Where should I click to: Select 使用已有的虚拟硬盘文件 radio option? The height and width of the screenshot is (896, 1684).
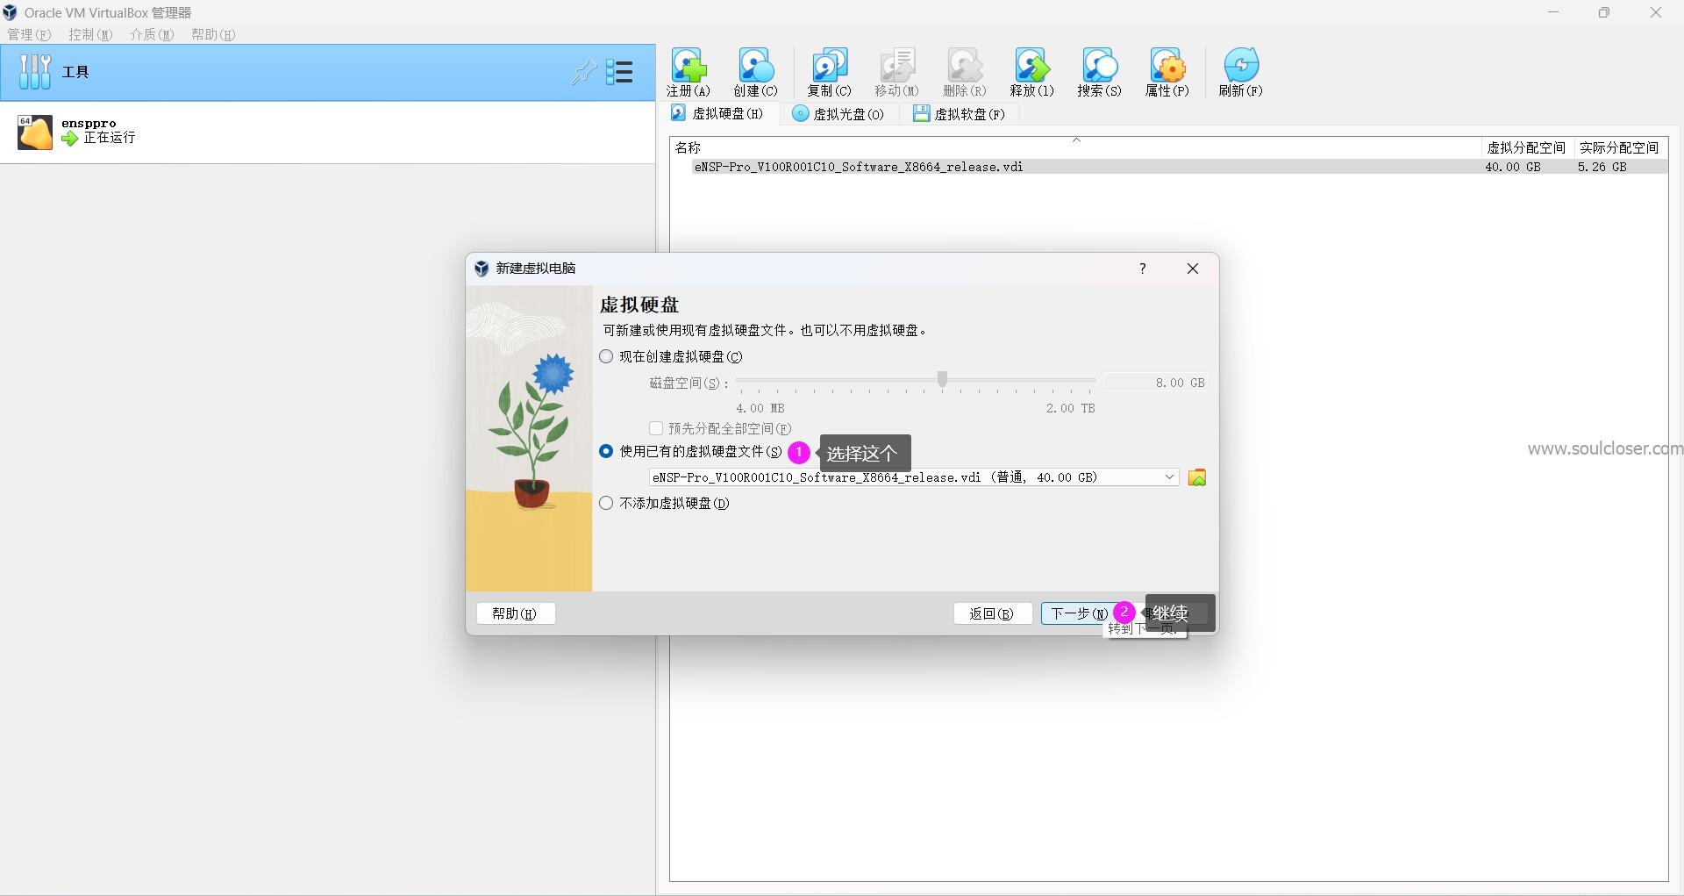tap(606, 451)
